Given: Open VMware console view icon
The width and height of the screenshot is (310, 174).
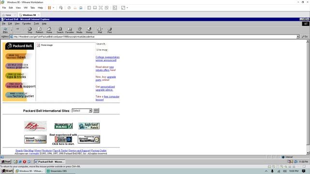Looking at the screenshot, I should tap(115, 8).
